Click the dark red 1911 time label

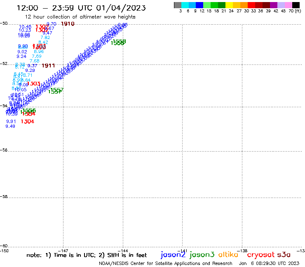coord(48,66)
